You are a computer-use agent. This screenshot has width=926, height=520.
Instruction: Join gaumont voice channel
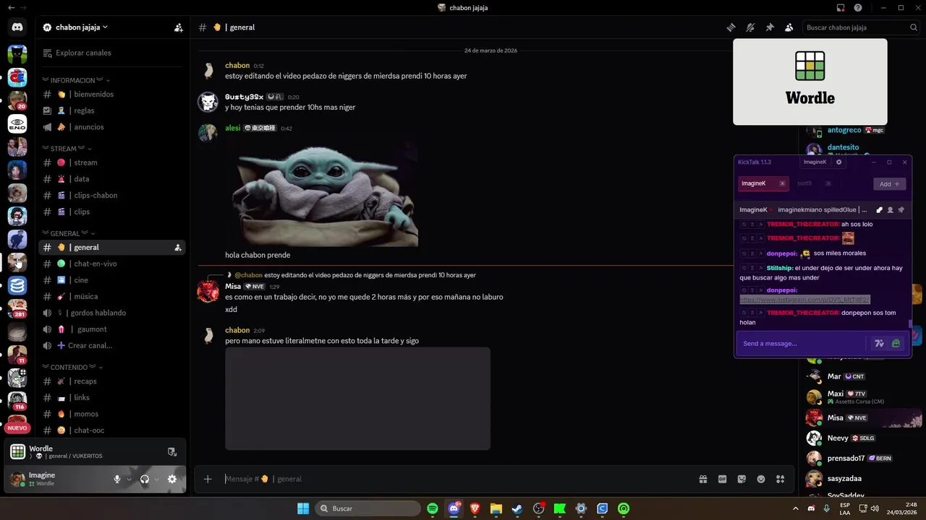(x=111, y=329)
